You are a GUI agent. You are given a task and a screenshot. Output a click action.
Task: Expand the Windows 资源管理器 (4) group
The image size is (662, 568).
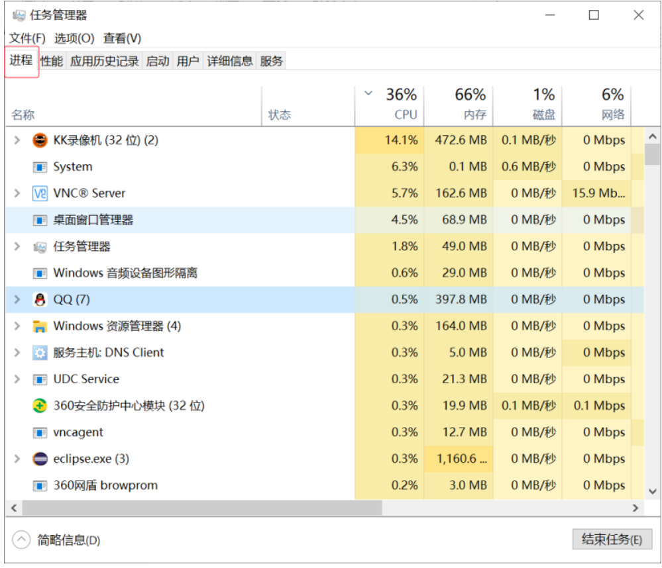[x=17, y=326]
